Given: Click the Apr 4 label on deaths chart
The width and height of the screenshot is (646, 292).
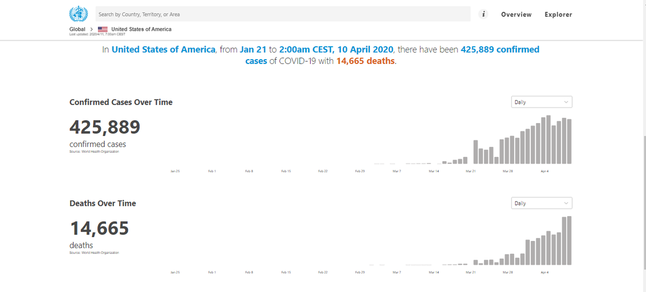Looking at the screenshot, I should [x=544, y=273].
